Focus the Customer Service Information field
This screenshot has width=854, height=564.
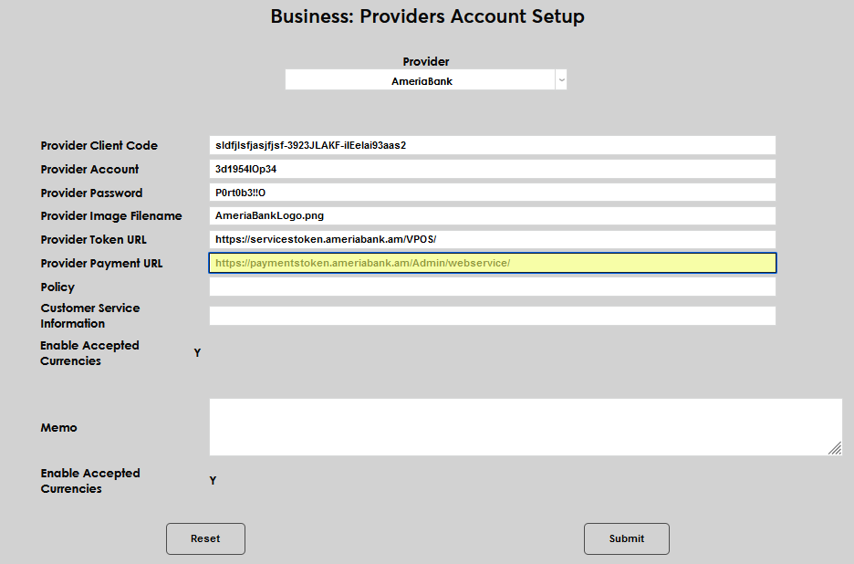click(492, 316)
